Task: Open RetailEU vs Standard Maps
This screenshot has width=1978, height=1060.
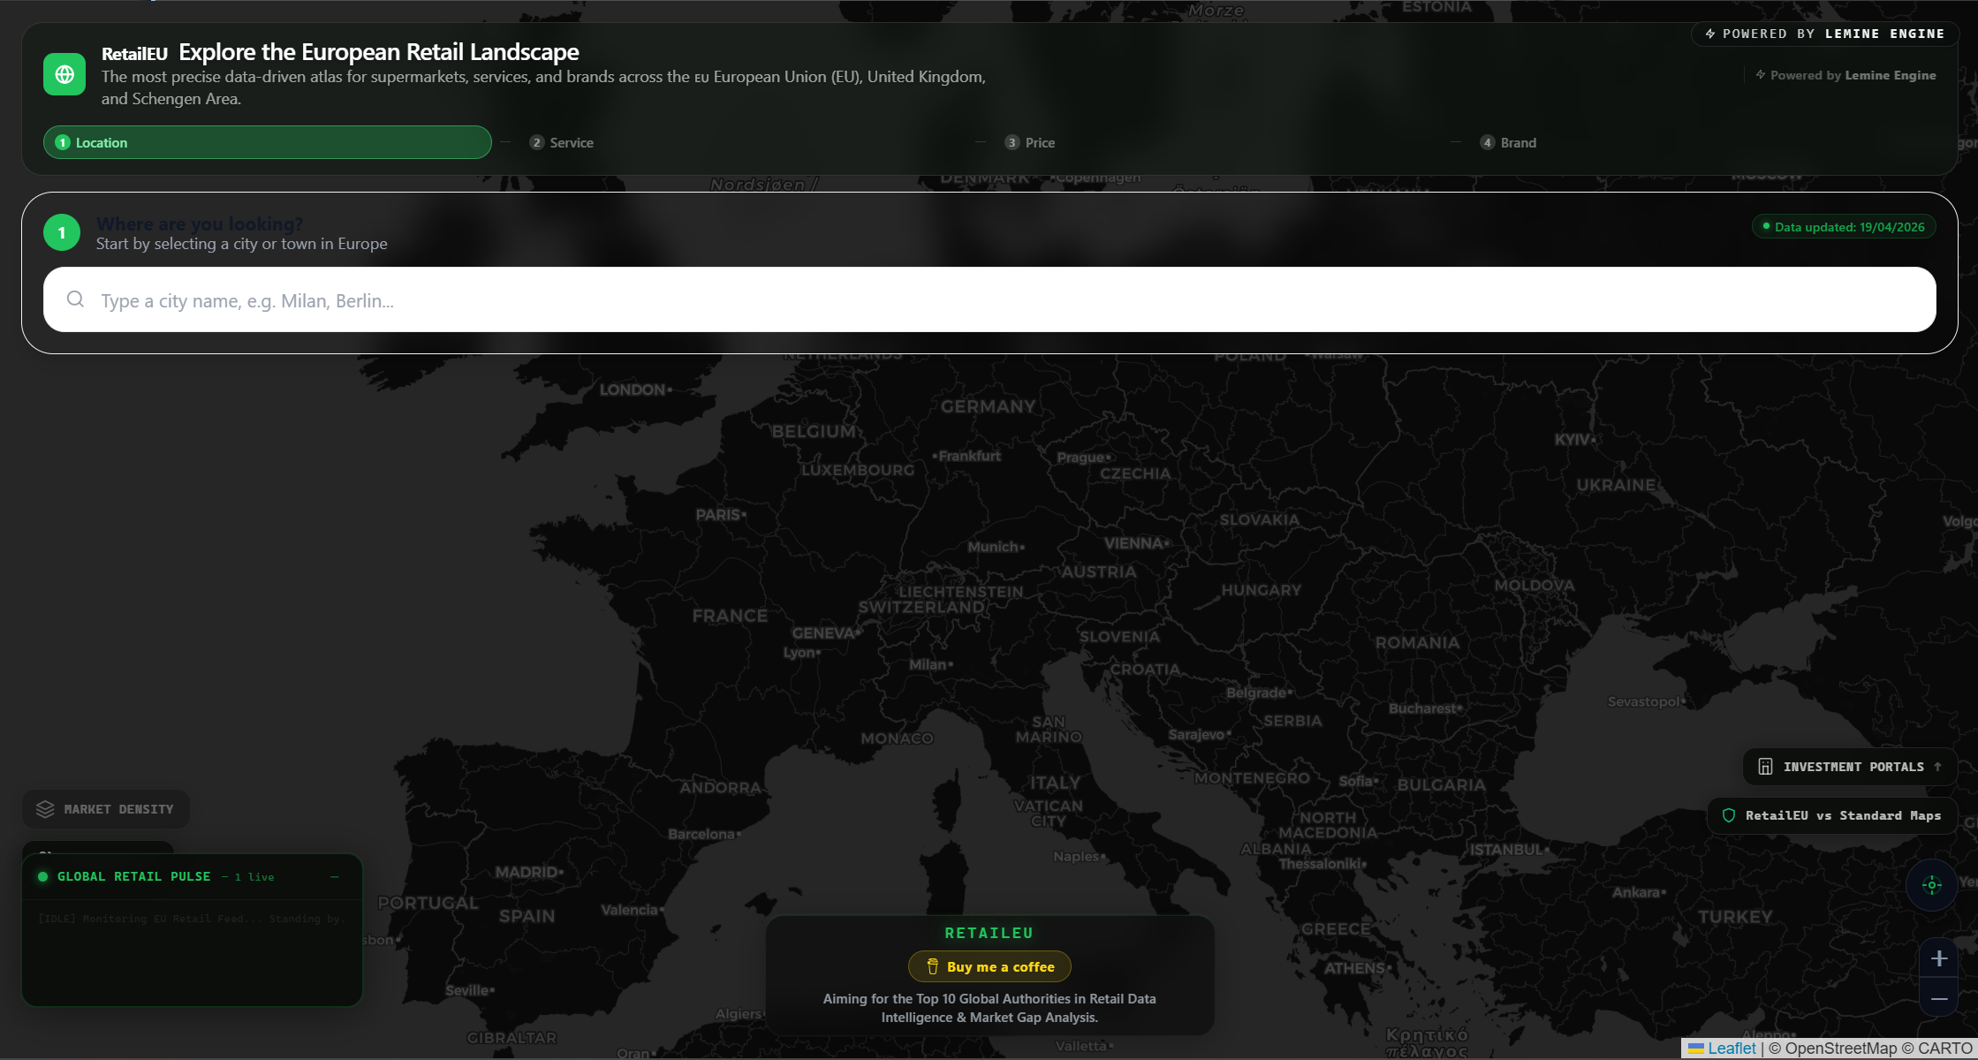Action: [1833, 815]
